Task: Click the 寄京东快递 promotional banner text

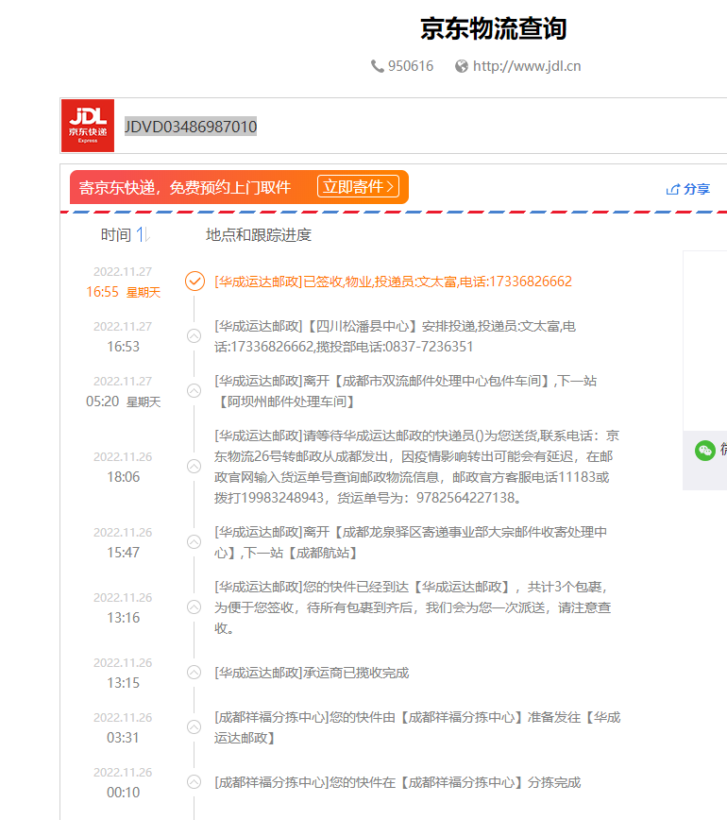Action: click(x=184, y=187)
